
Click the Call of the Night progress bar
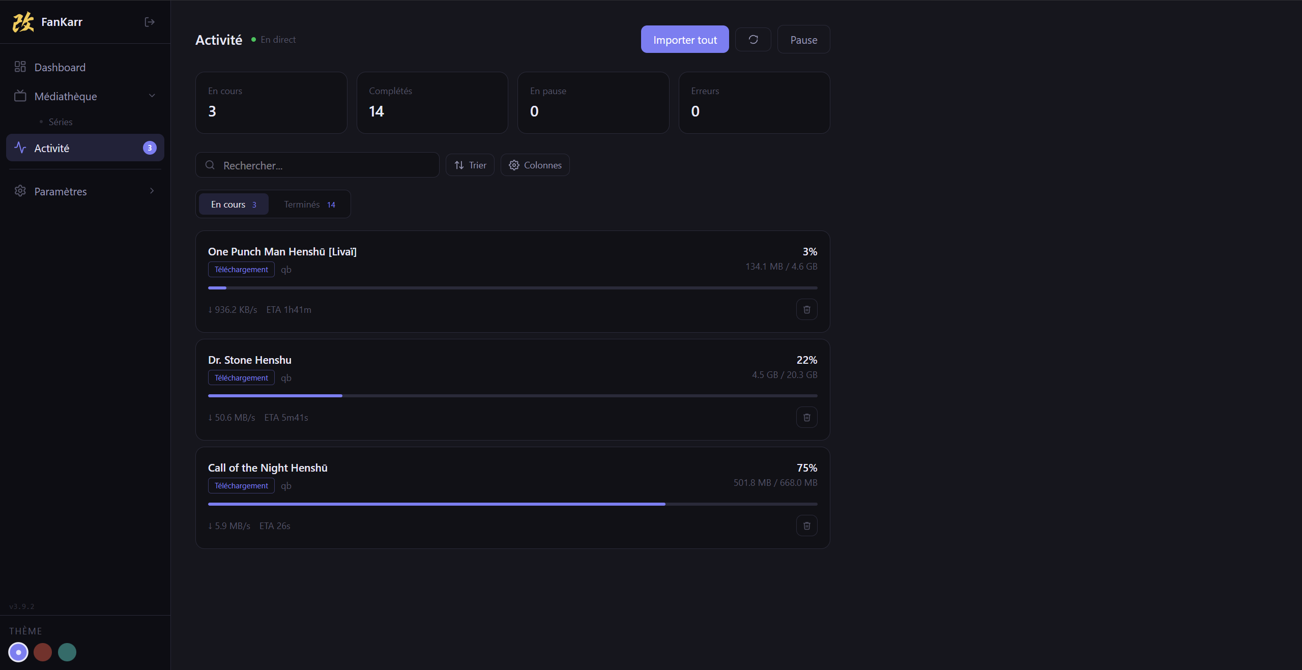click(x=513, y=504)
